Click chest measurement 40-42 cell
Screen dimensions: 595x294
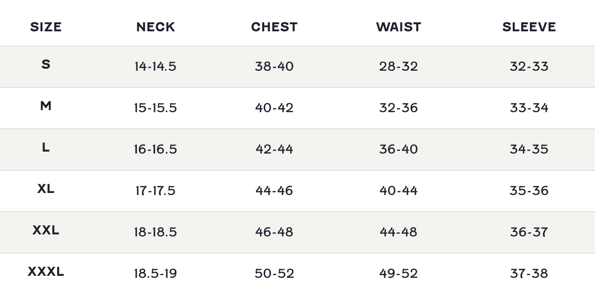(x=274, y=108)
